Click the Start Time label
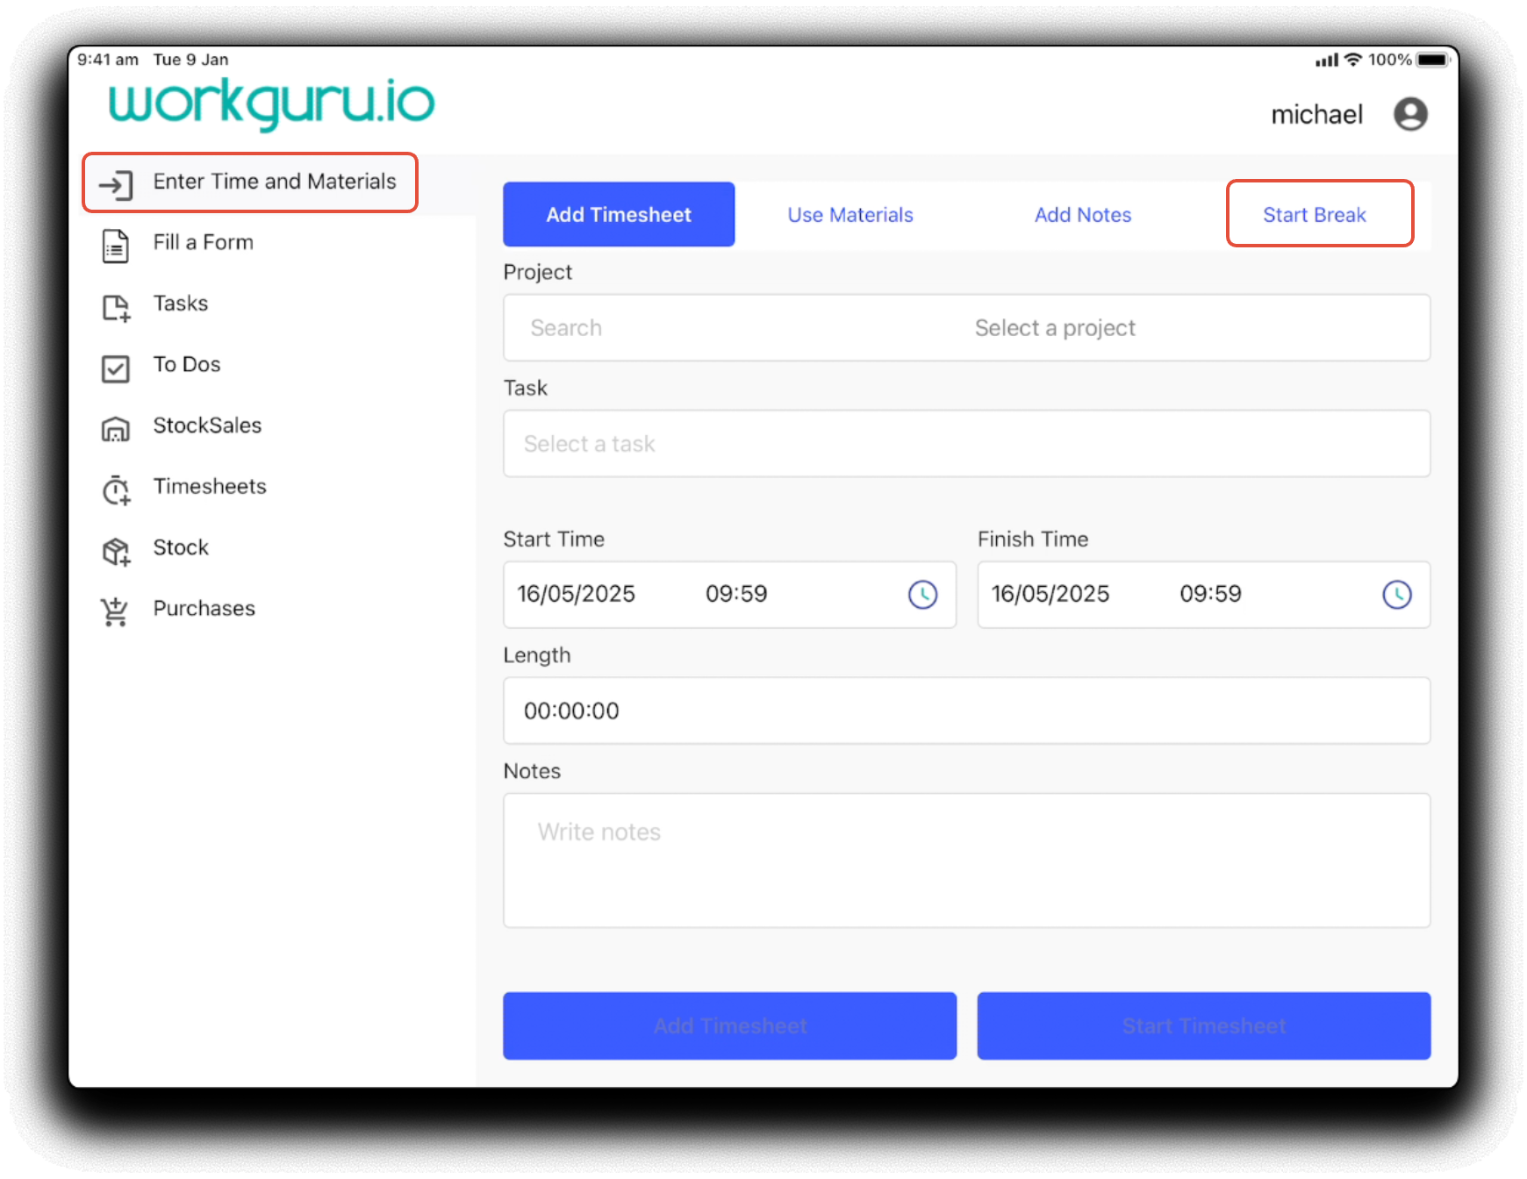Viewport: 1527px width, 1179px height. (x=554, y=539)
